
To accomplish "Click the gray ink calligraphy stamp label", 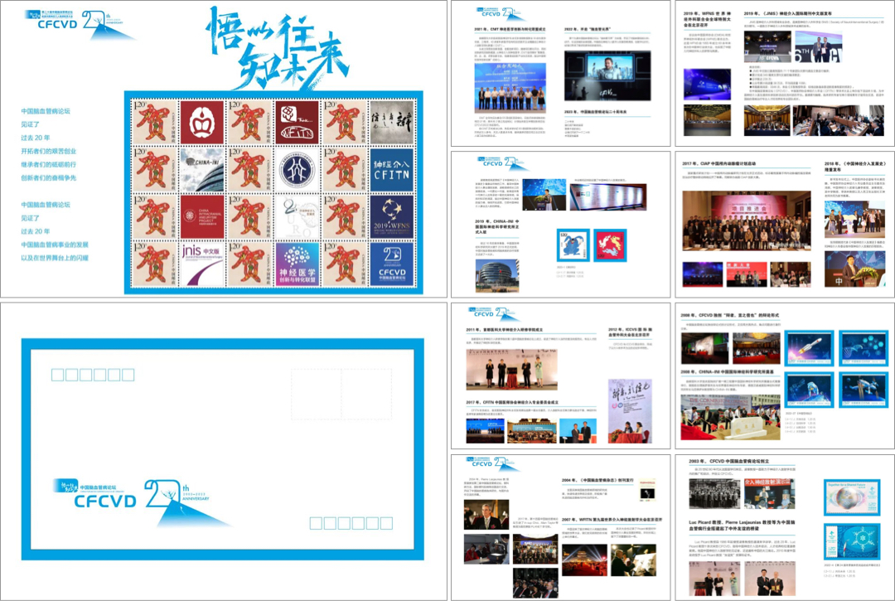I will click(391, 122).
